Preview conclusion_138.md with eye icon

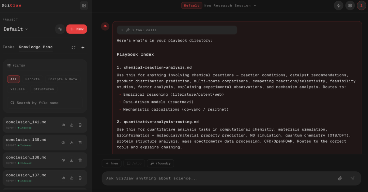click(63, 160)
